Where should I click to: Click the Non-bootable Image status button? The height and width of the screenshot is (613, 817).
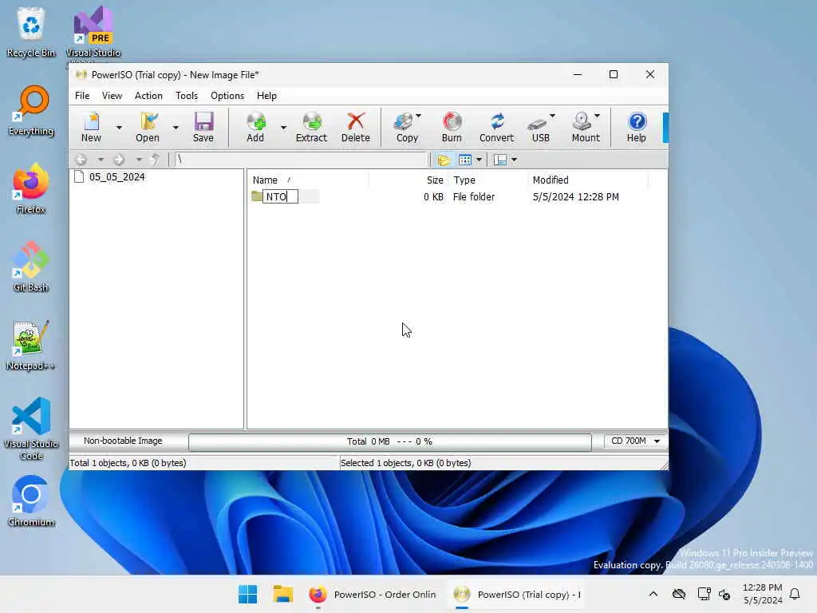pos(124,441)
